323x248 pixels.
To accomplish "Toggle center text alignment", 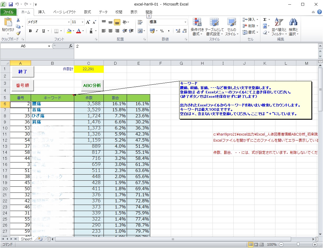I will 110,31.
